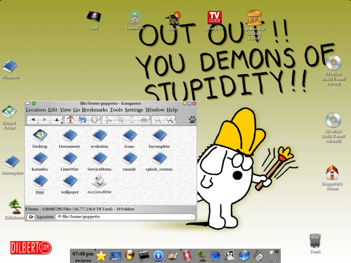Select the sounds folder
The width and height of the screenshot is (351, 263).
coord(129,162)
